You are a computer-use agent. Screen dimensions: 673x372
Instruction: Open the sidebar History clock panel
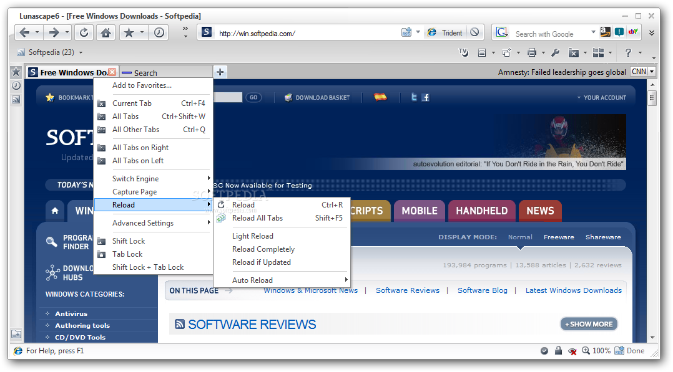tap(16, 85)
